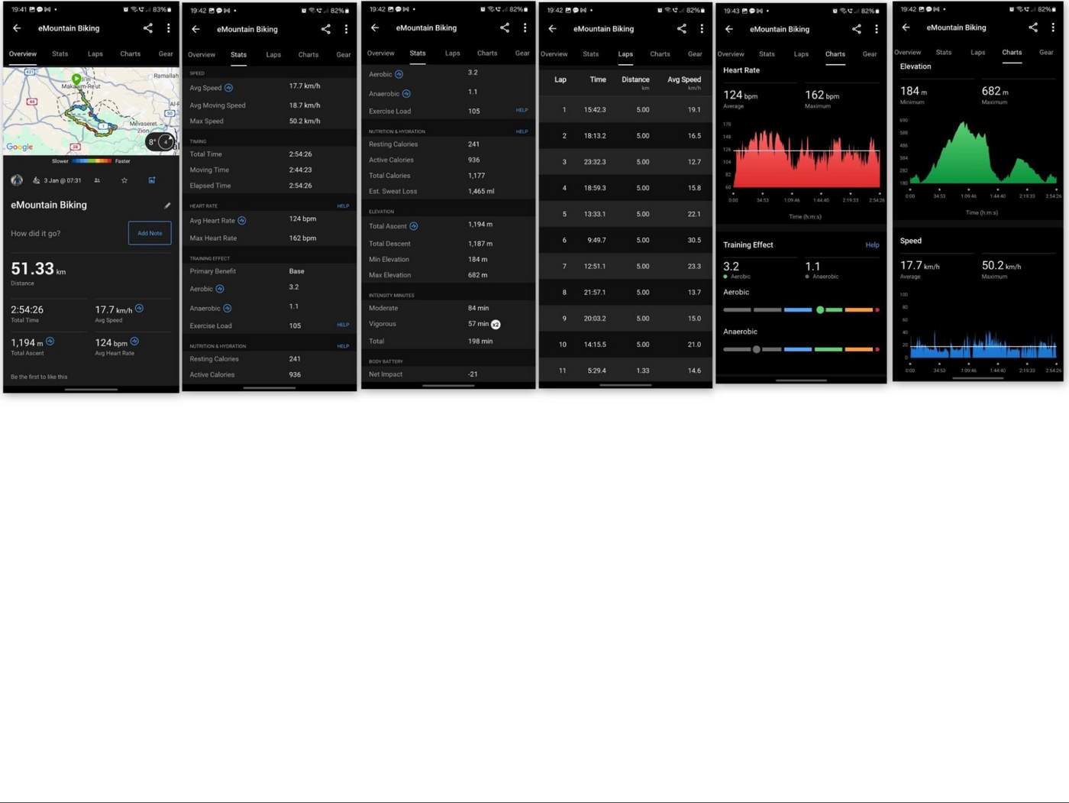
Task: Tap the add photo icon under the map
Action: (x=152, y=180)
